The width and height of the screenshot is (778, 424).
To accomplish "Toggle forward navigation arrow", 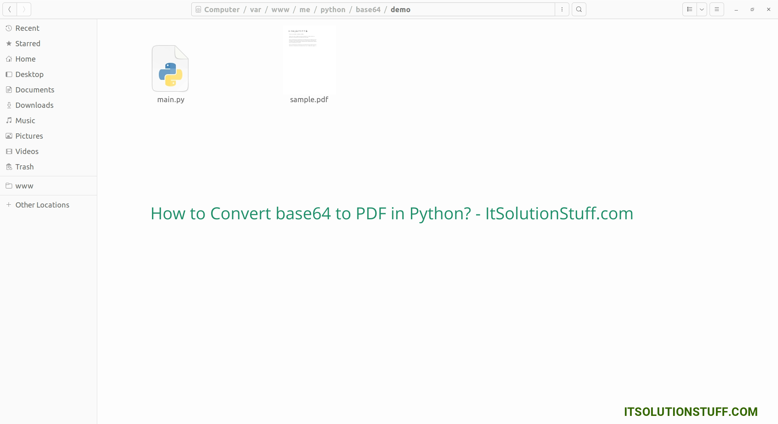I will [x=24, y=9].
